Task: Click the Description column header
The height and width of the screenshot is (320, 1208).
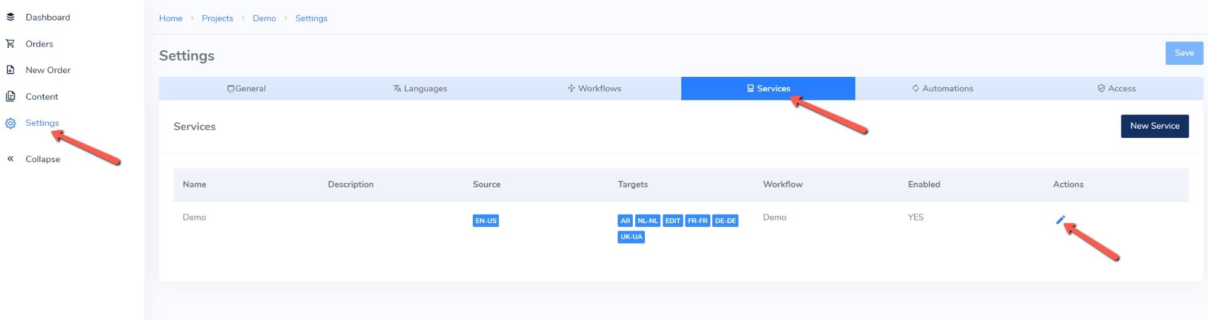Action: coord(351,184)
